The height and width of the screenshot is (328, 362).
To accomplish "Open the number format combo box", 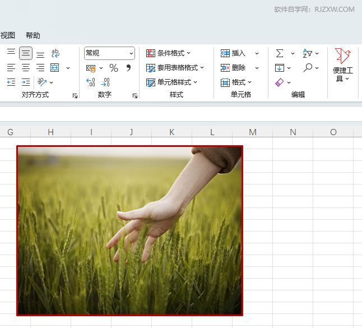I will tap(109, 53).
